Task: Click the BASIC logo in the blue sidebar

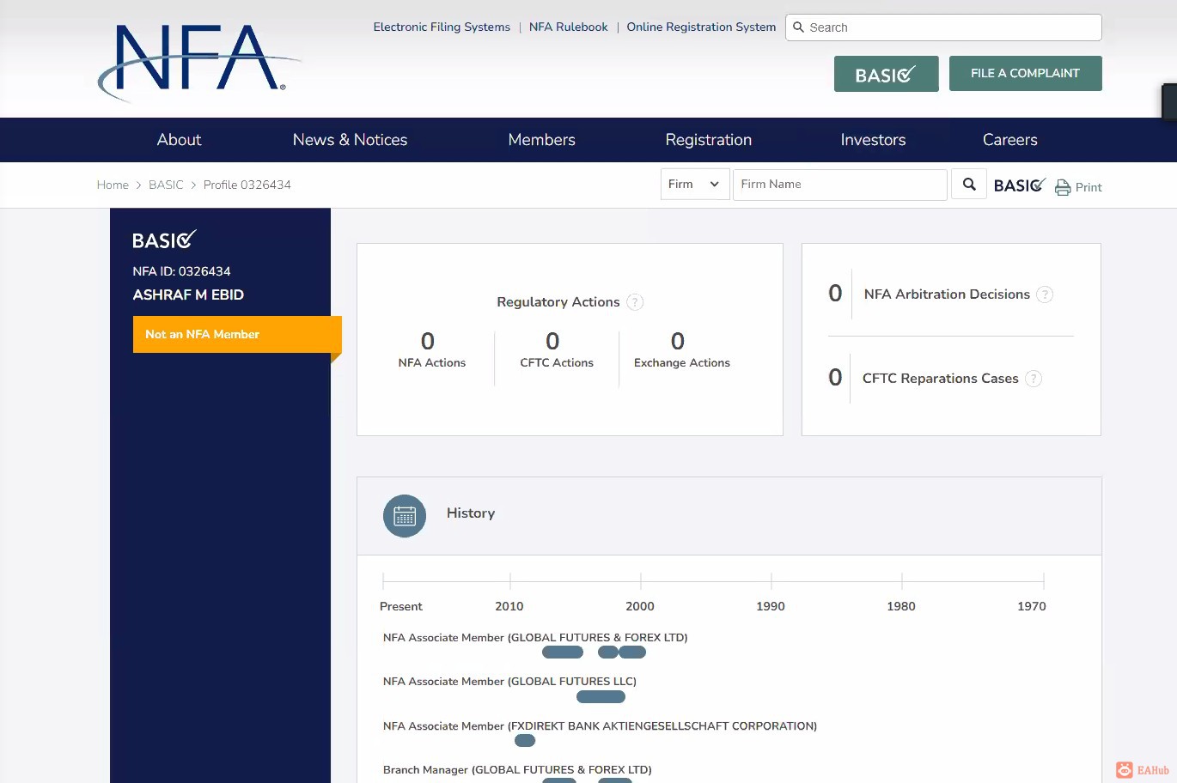Action: [x=165, y=240]
